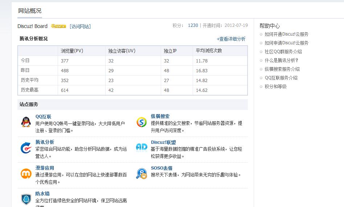Click the historical average IP value 27
This screenshot has width=344, height=207.
(x=167, y=81)
